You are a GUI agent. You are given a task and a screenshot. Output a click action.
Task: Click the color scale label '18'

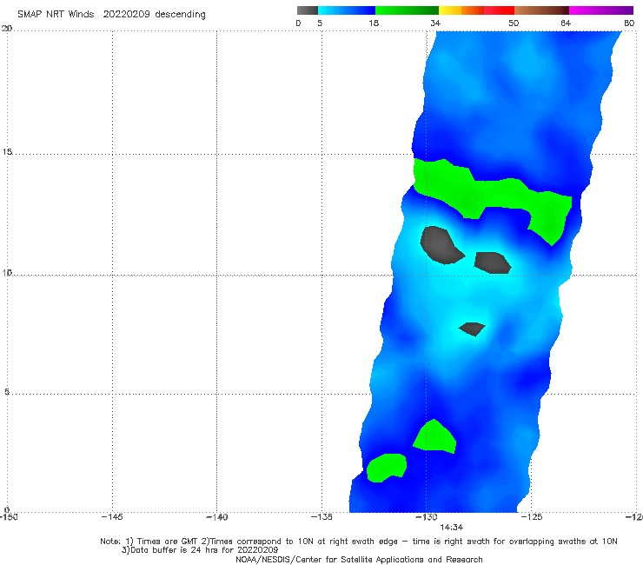click(374, 23)
